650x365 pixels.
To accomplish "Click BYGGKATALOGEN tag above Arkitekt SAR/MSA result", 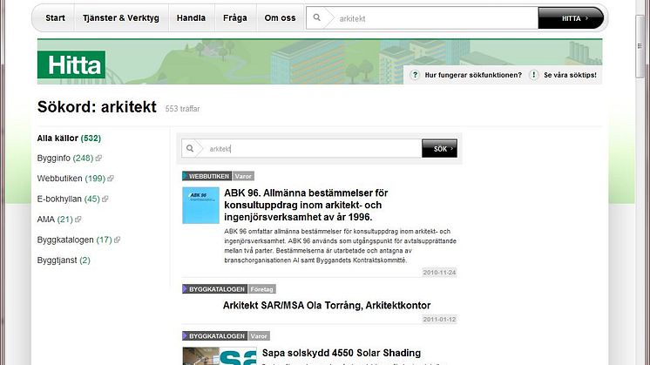I will (x=214, y=288).
